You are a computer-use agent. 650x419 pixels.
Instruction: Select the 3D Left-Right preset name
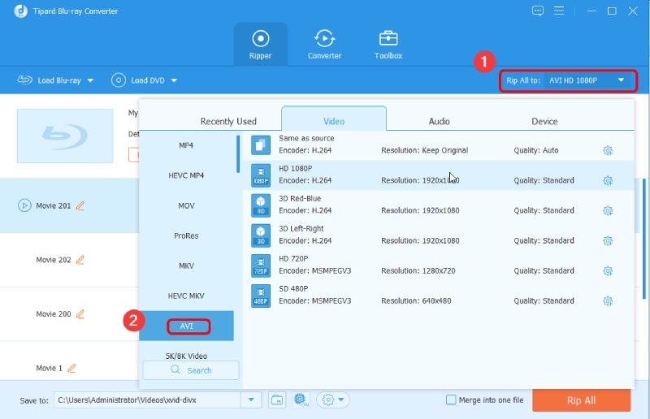pos(301,229)
